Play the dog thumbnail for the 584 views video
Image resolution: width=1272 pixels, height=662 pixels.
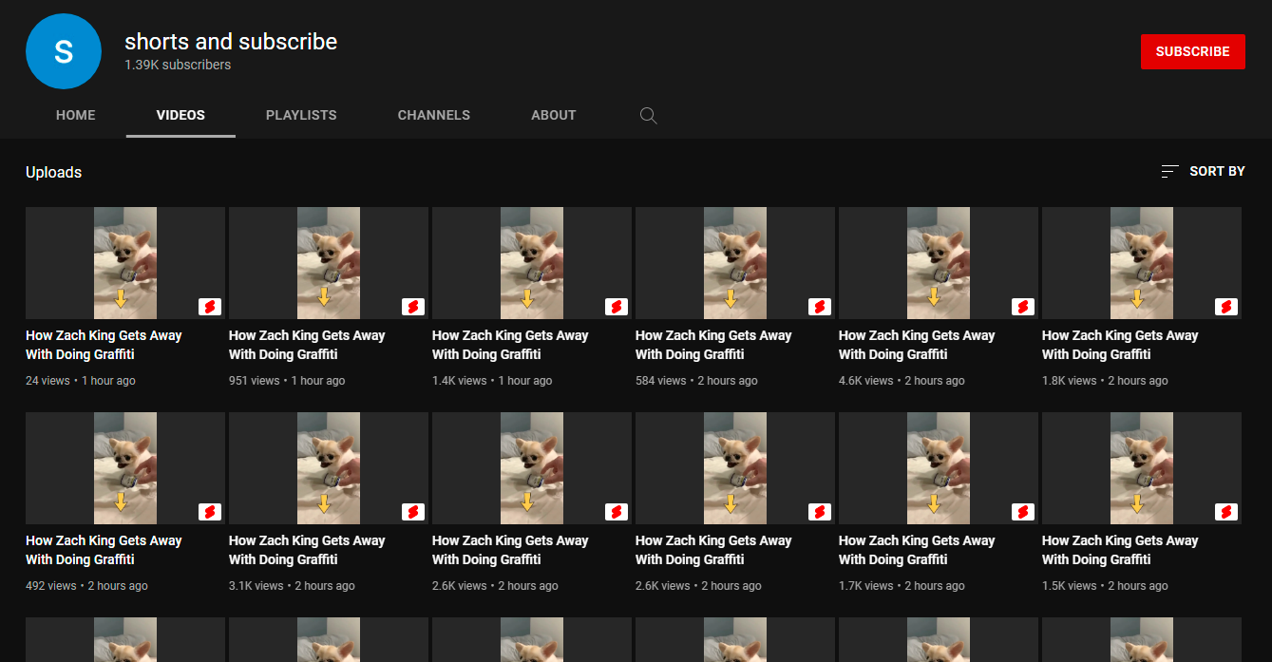tap(735, 263)
